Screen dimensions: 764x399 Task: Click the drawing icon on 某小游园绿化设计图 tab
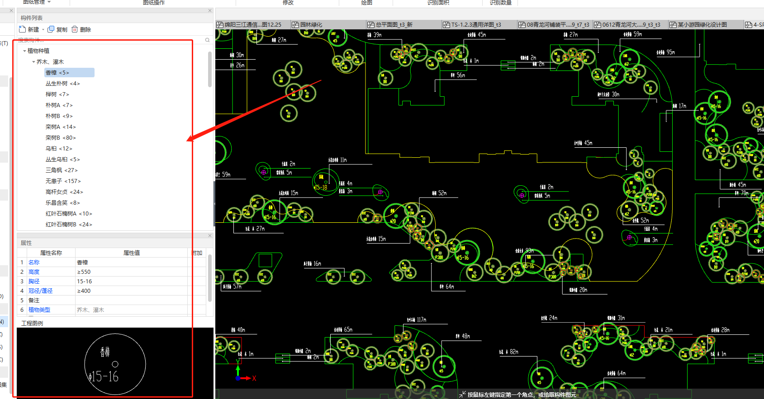(x=673, y=25)
